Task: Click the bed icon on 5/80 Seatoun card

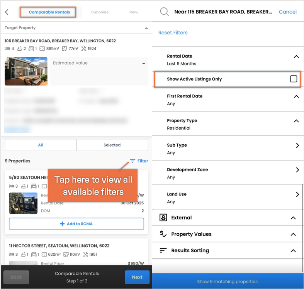Action: point(12,186)
